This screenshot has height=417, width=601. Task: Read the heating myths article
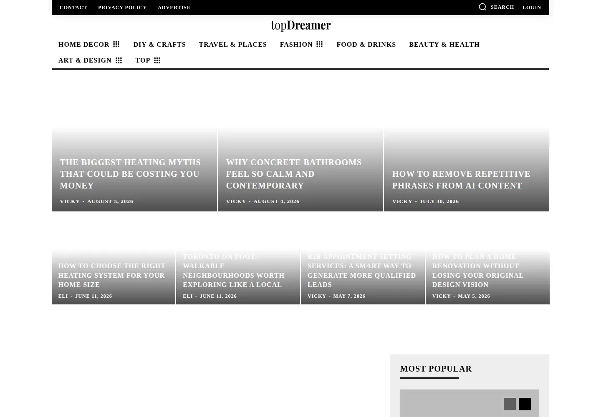tap(130, 174)
